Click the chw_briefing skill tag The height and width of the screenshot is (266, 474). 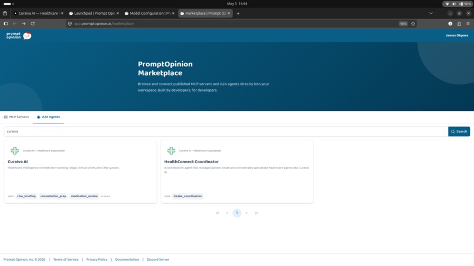tap(26, 196)
